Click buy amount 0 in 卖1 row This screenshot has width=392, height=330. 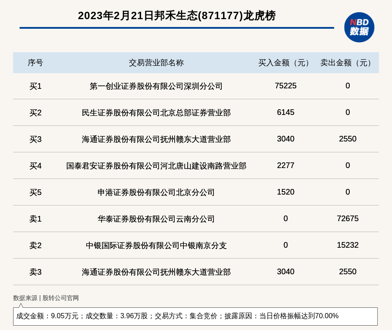(x=285, y=219)
